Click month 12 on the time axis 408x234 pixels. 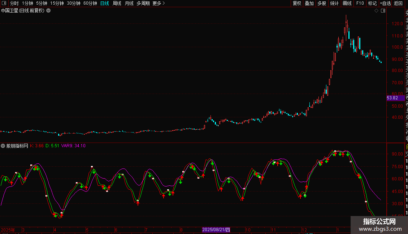pos(304,230)
